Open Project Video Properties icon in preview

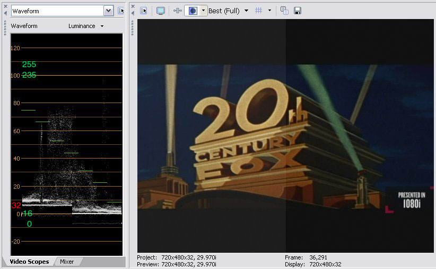pos(144,11)
